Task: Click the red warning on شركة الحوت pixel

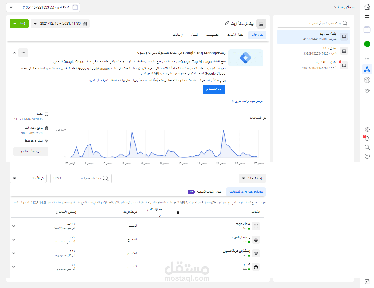Action: click(340, 61)
